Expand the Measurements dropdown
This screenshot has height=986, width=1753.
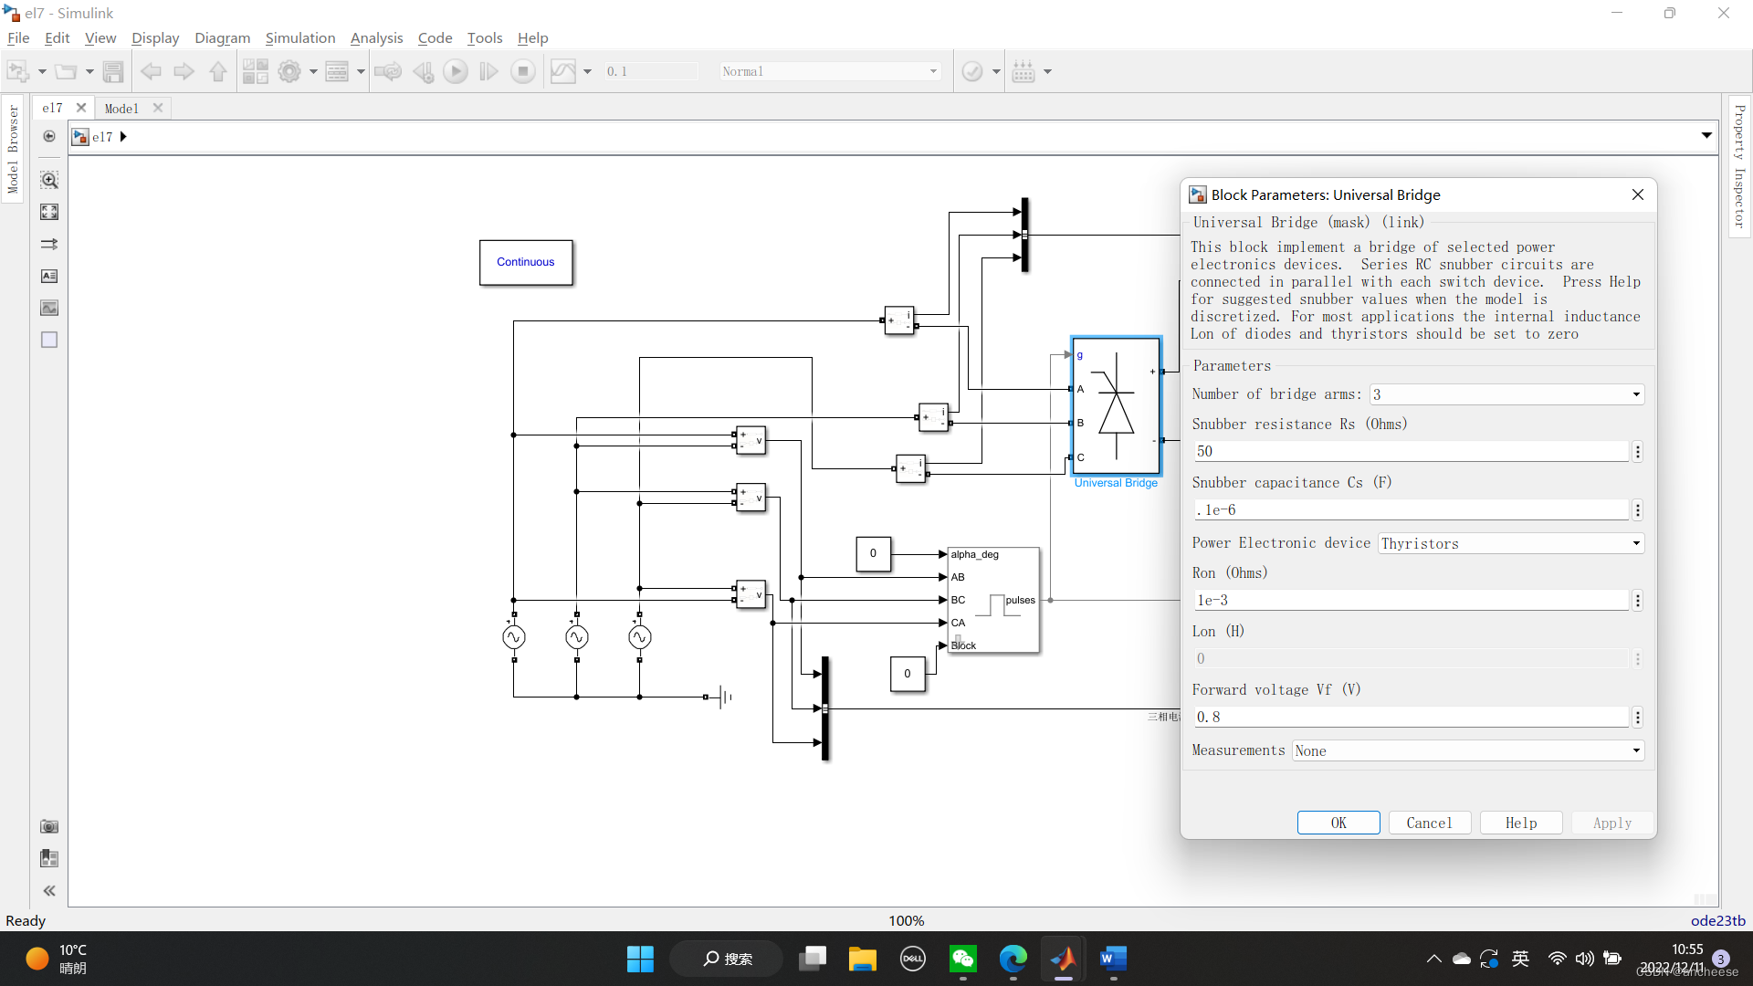tap(1467, 750)
